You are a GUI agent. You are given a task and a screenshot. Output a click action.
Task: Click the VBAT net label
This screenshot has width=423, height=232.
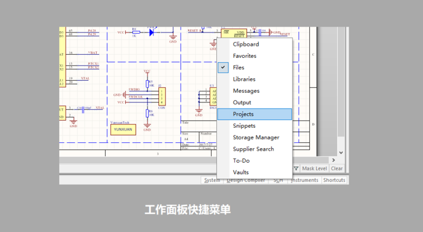pos(92,52)
